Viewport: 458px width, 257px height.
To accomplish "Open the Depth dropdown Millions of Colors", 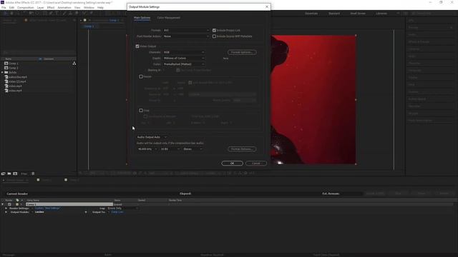I will point(184,59).
